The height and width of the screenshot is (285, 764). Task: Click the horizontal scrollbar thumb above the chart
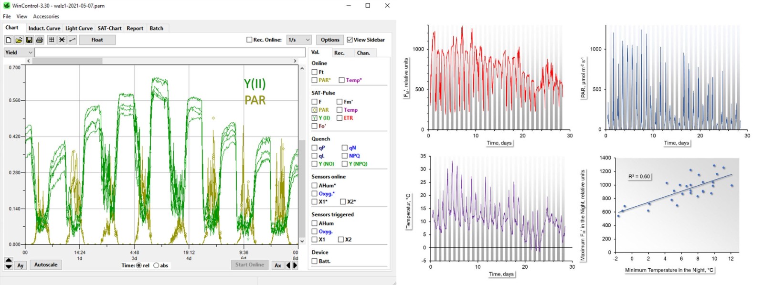point(67,61)
